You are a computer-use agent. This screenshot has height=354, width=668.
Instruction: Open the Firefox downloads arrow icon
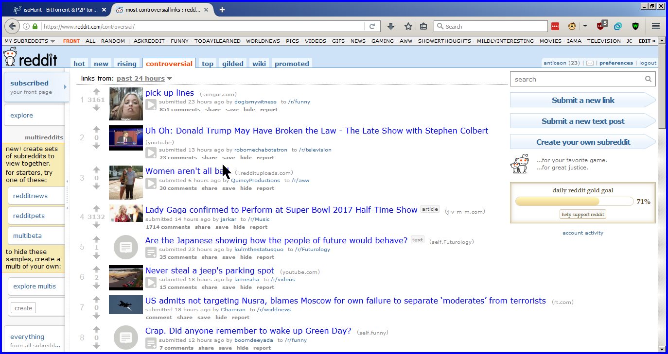point(390,26)
